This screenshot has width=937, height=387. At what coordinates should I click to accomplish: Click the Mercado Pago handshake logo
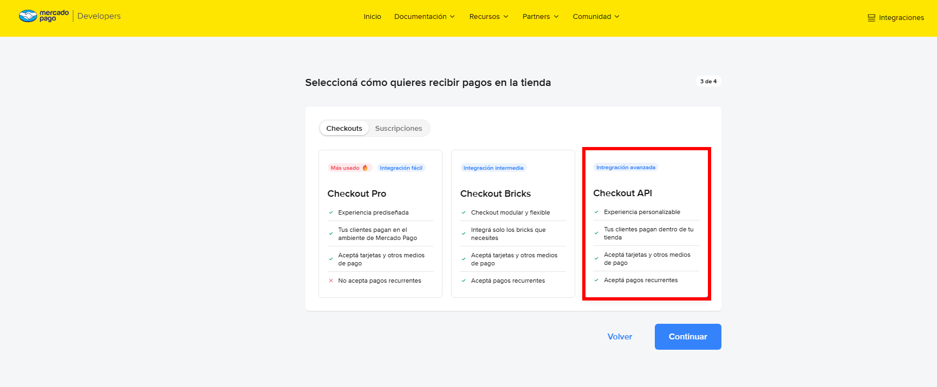pyautogui.click(x=28, y=16)
